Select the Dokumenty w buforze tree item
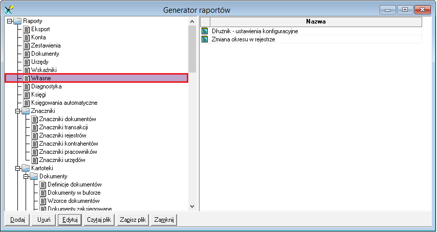The height and width of the screenshot is (232, 437). pyautogui.click(x=74, y=193)
